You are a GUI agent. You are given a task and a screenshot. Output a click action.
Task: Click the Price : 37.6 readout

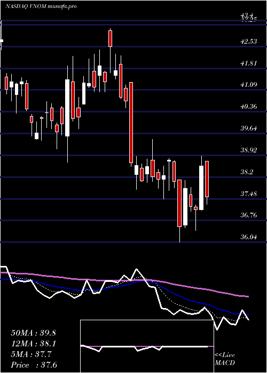tap(34, 365)
